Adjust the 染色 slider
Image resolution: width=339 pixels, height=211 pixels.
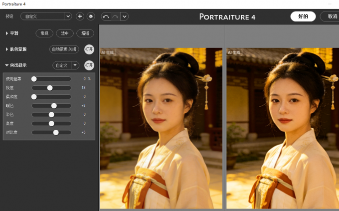[51, 115]
